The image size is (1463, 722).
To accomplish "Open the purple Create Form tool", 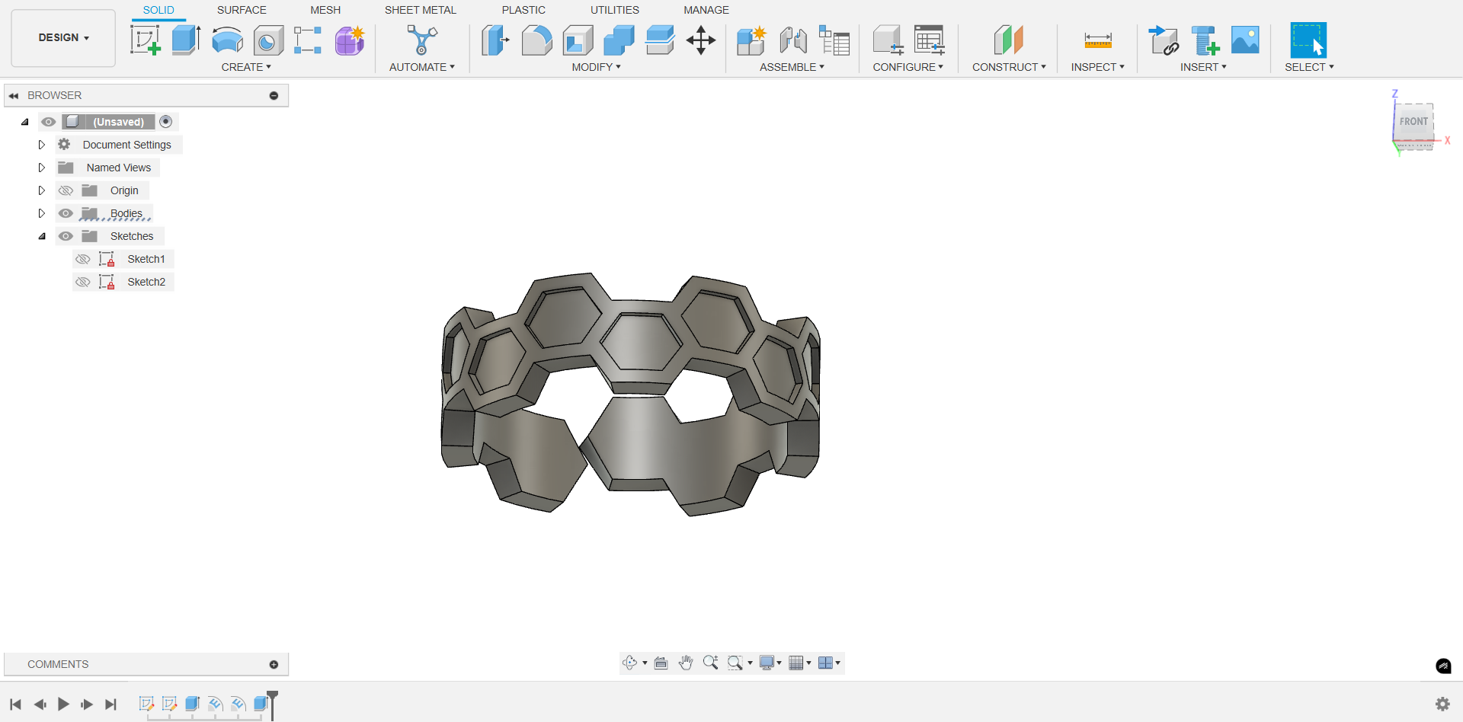I will click(350, 40).
